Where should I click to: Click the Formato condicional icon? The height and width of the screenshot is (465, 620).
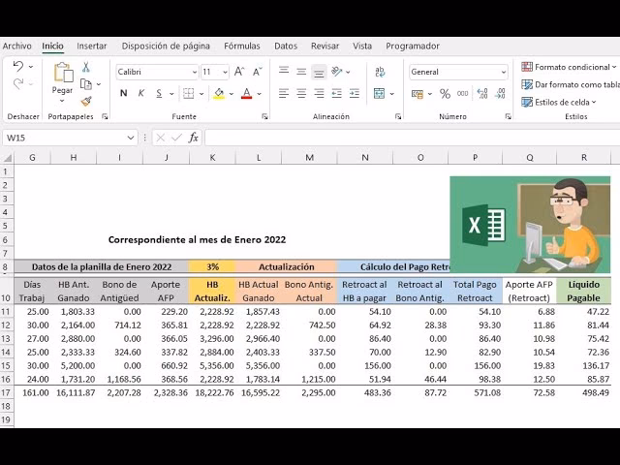click(x=527, y=67)
